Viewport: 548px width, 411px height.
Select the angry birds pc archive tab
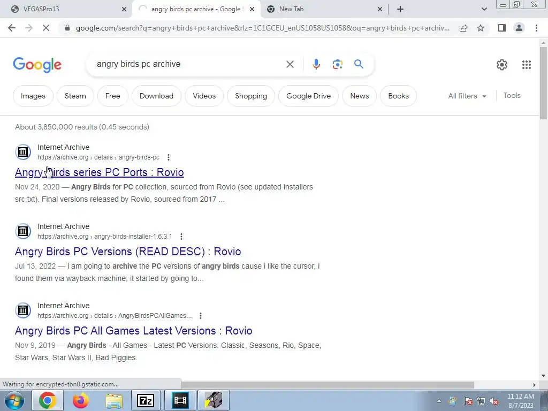(x=196, y=9)
